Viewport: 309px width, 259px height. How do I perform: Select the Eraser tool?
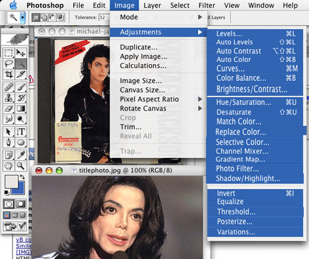(8, 108)
